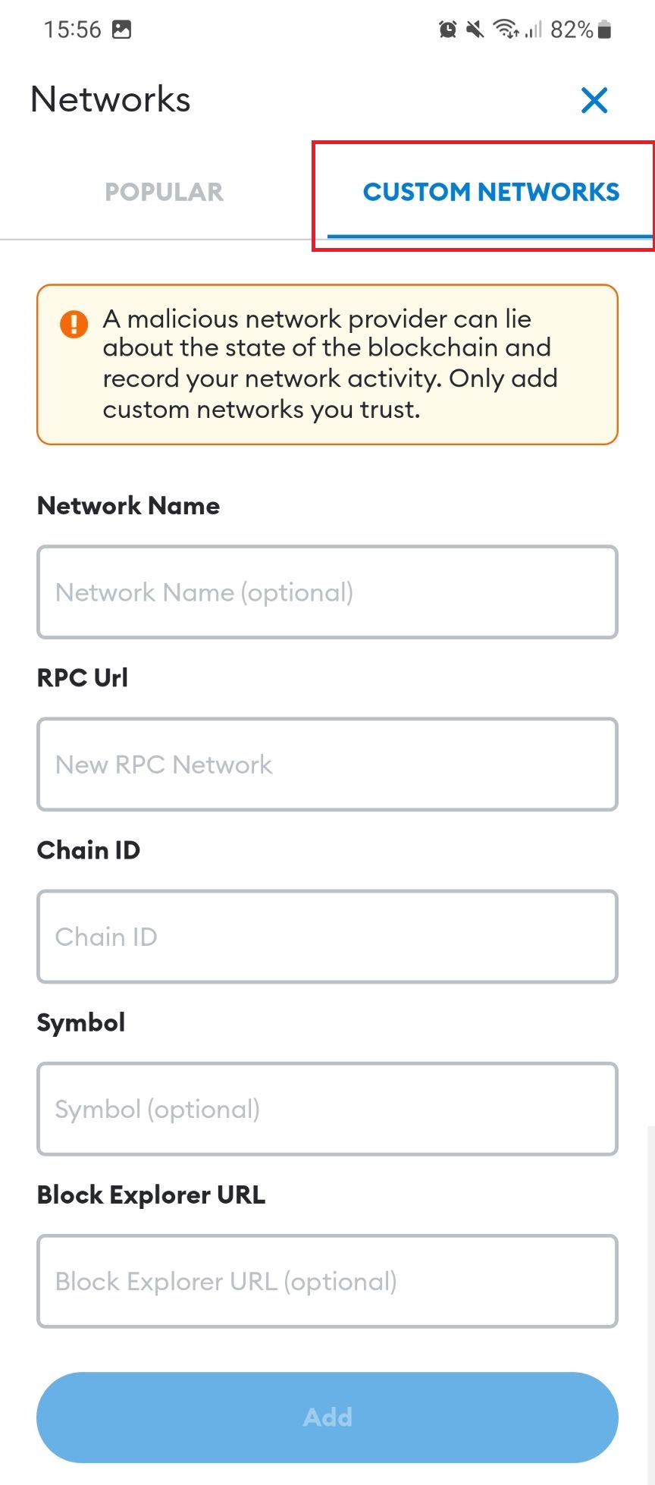Select the Symbol input field
The image size is (655, 1485).
(327, 1109)
